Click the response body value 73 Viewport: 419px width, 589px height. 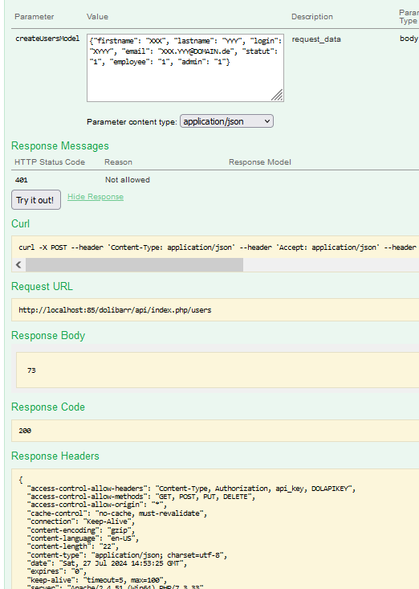(31, 370)
